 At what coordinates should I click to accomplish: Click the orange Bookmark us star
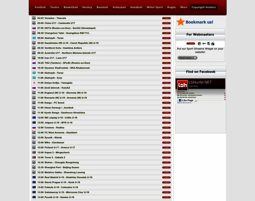tap(181, 22)
